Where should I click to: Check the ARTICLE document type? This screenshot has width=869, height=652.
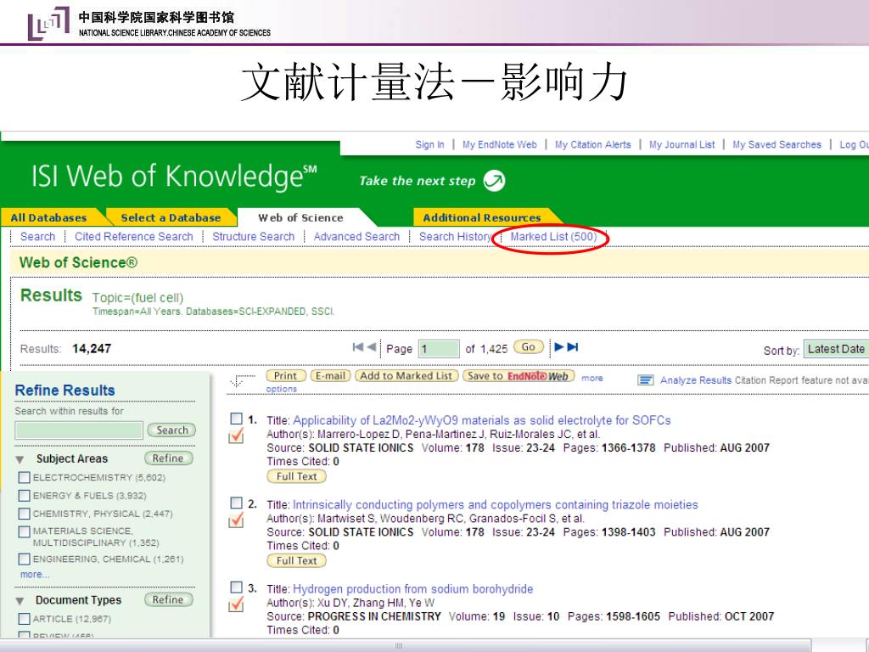pos(25,619)
